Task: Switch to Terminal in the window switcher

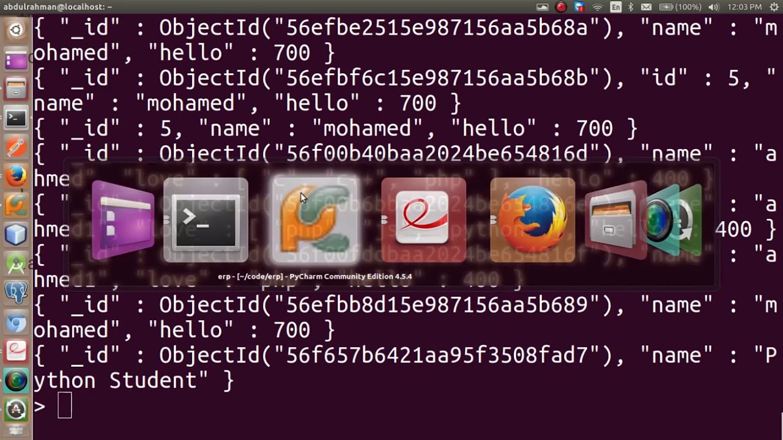Action: click(206, 220)
